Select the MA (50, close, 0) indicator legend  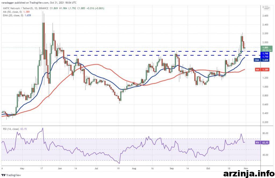[16, 12]
